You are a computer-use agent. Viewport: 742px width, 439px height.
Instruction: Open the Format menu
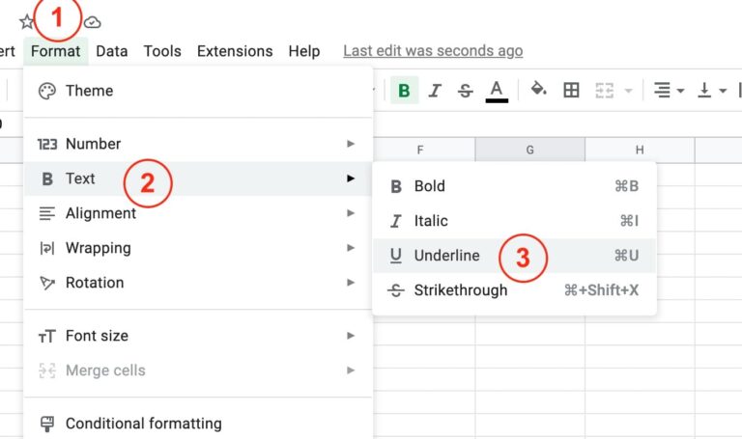(x=55, y=51)
